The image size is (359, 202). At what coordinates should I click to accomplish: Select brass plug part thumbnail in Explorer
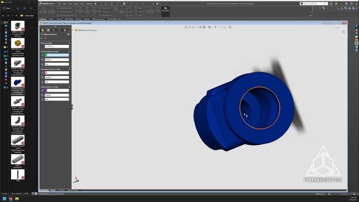tap(17, 43)
